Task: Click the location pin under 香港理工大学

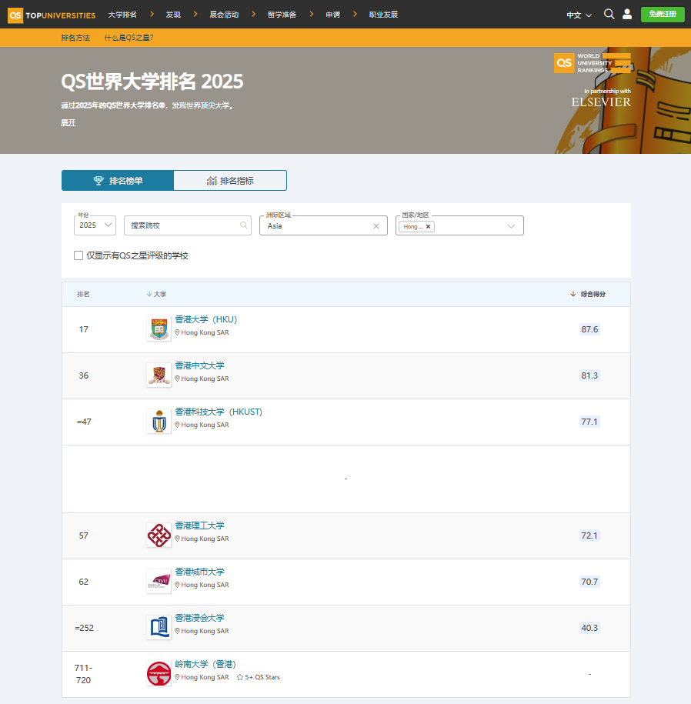Action: (177, 539)
